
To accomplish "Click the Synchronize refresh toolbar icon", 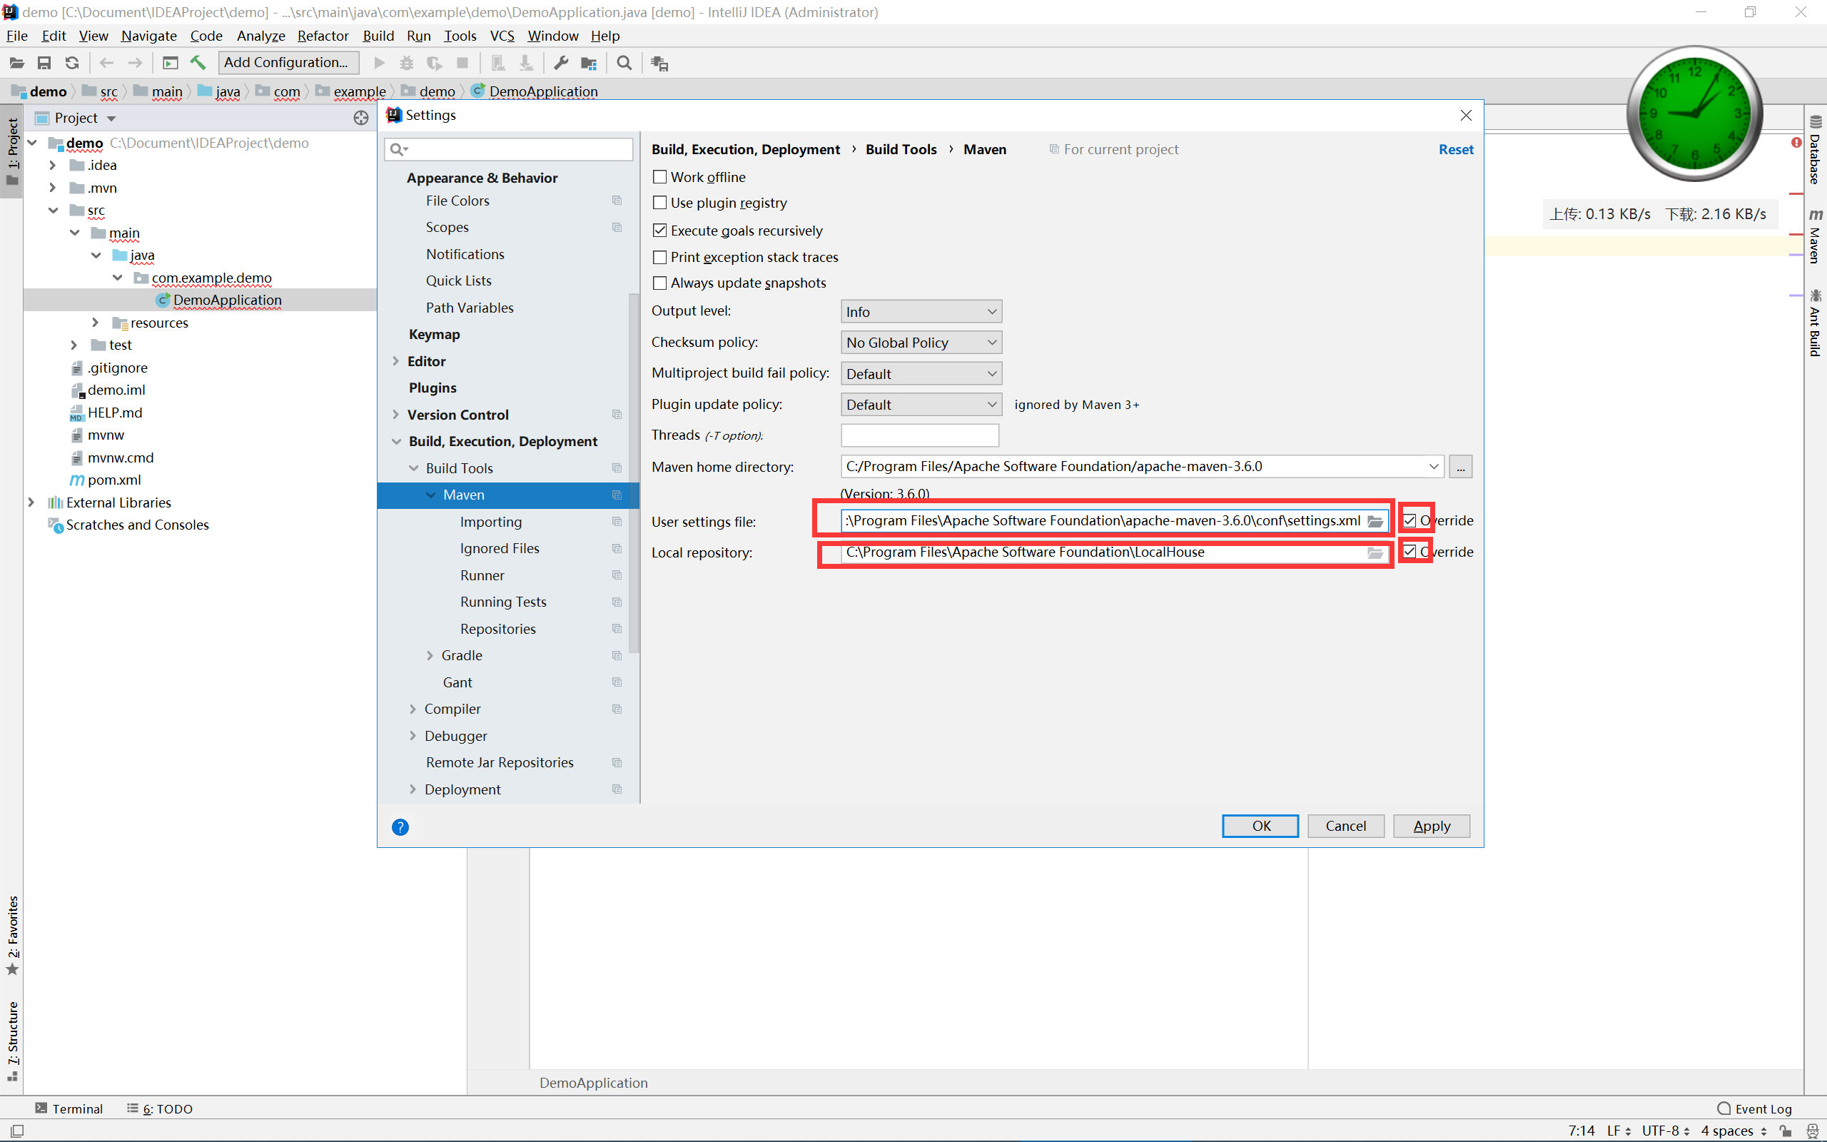I will [x=73, y=63].
